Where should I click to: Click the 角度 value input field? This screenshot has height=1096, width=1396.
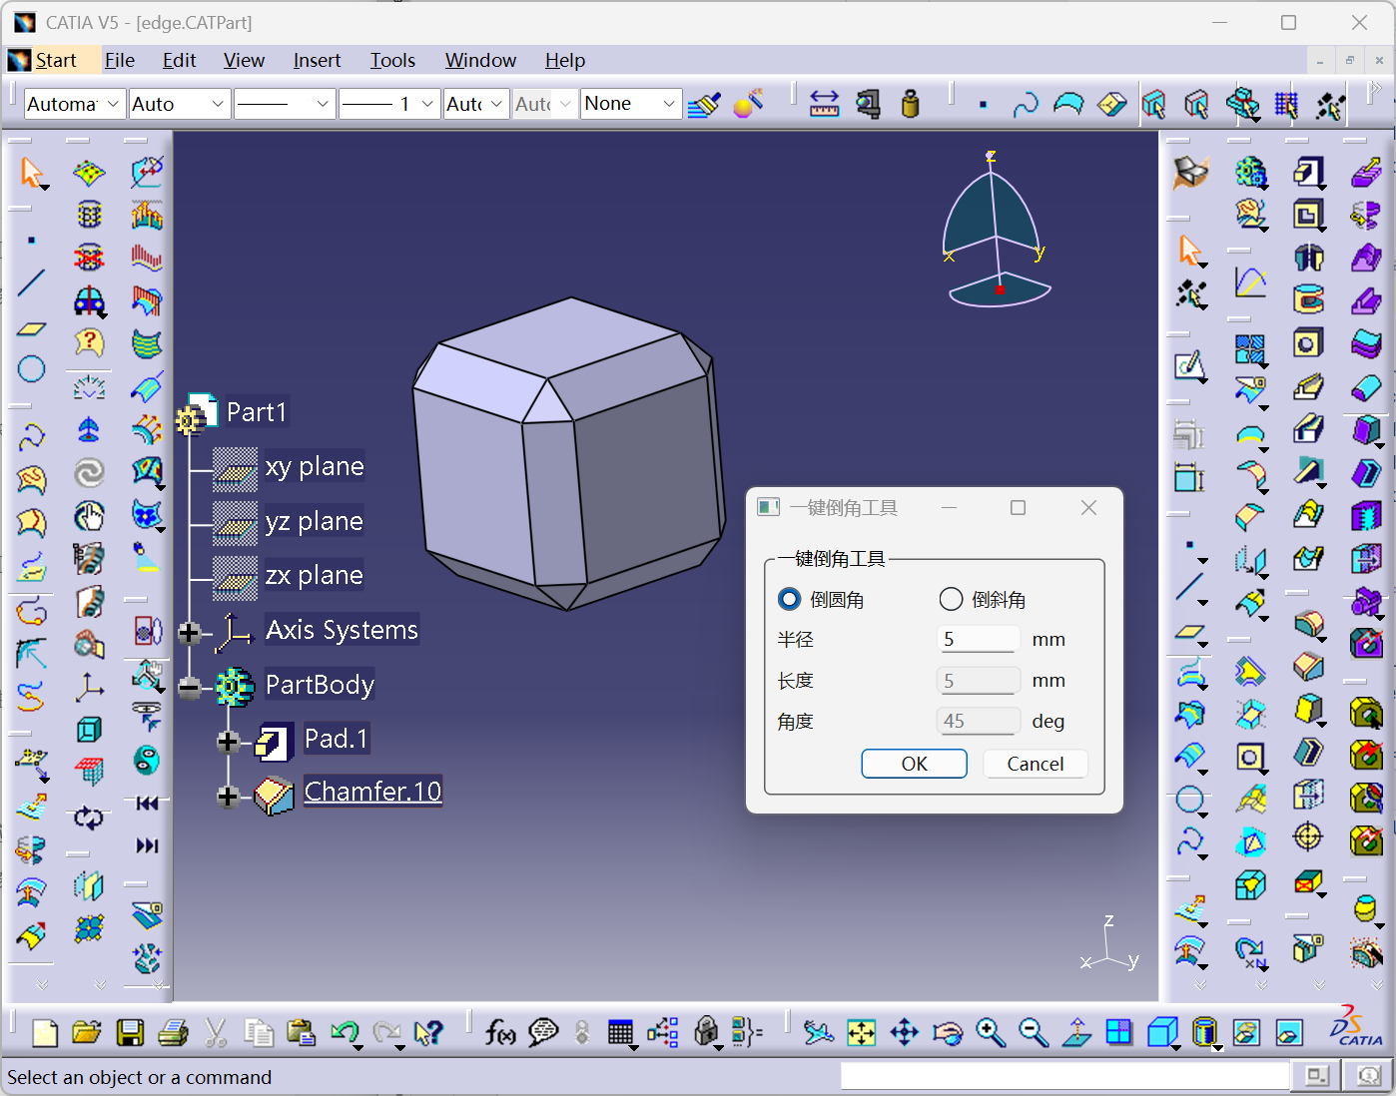tap(978, 722)
